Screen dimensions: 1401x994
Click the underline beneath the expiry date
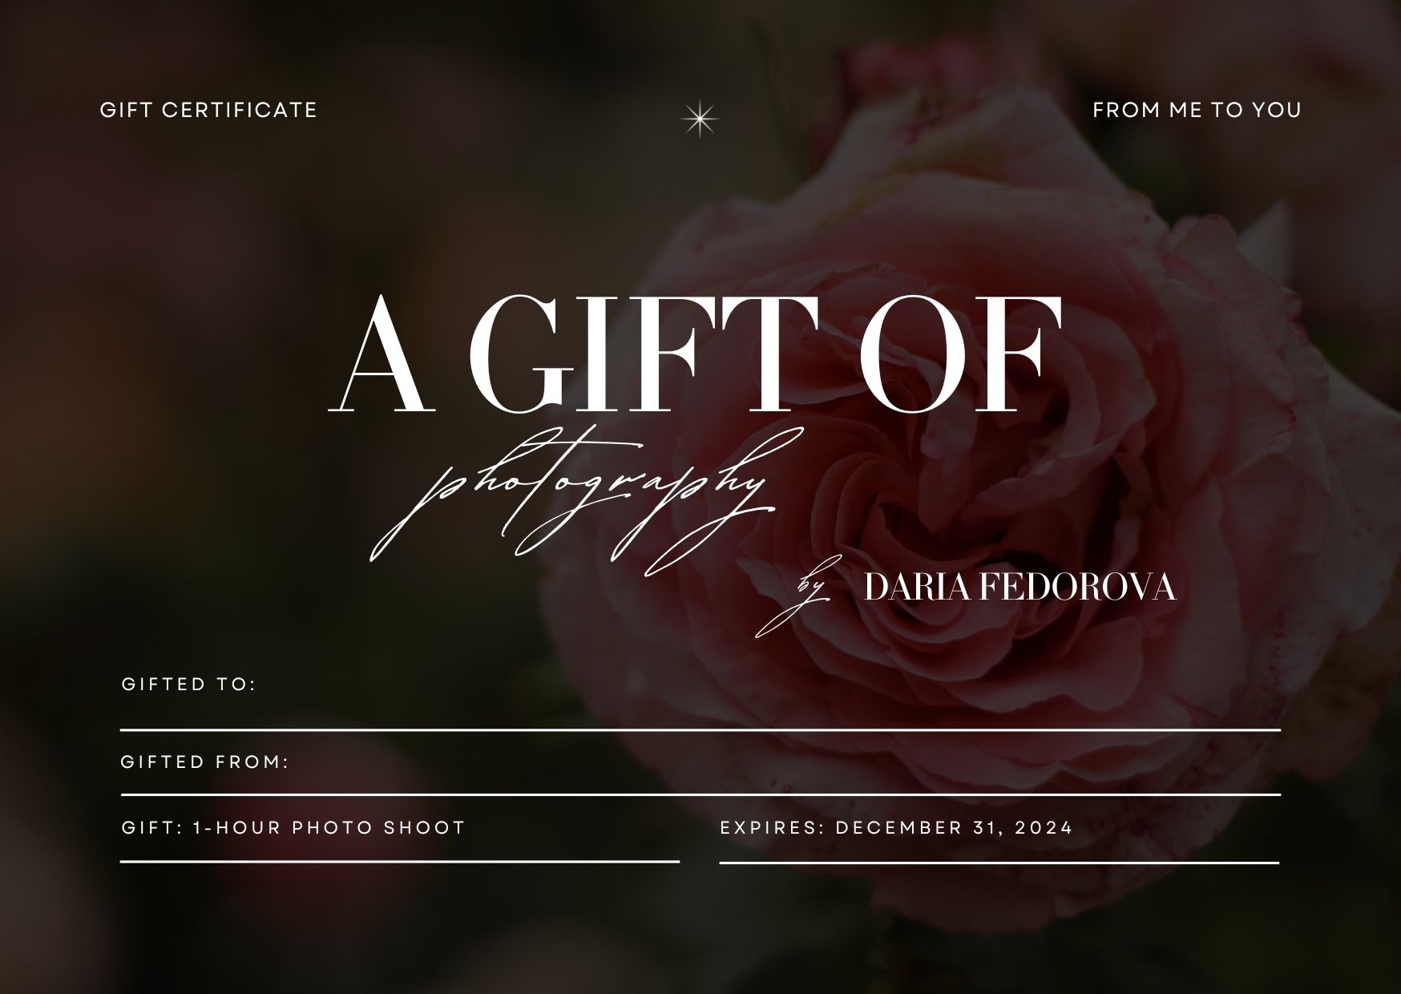point(999,863)
